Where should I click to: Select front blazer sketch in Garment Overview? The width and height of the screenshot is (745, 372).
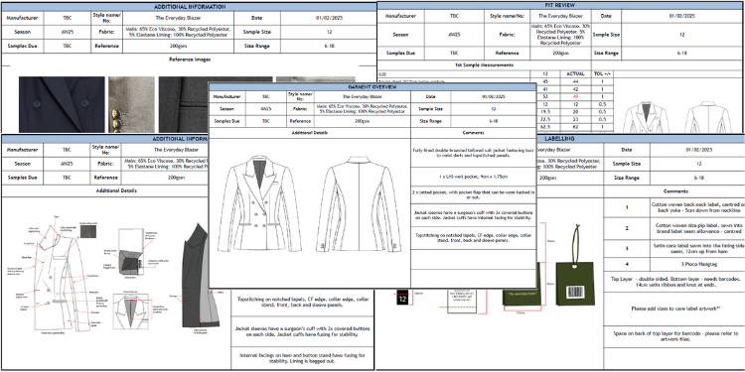tap(259, 204)
